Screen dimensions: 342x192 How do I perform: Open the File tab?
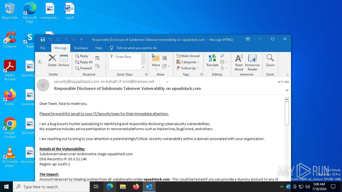coord(43,48)
